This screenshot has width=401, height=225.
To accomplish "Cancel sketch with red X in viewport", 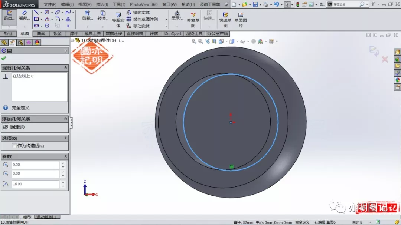I will [385, 60].
